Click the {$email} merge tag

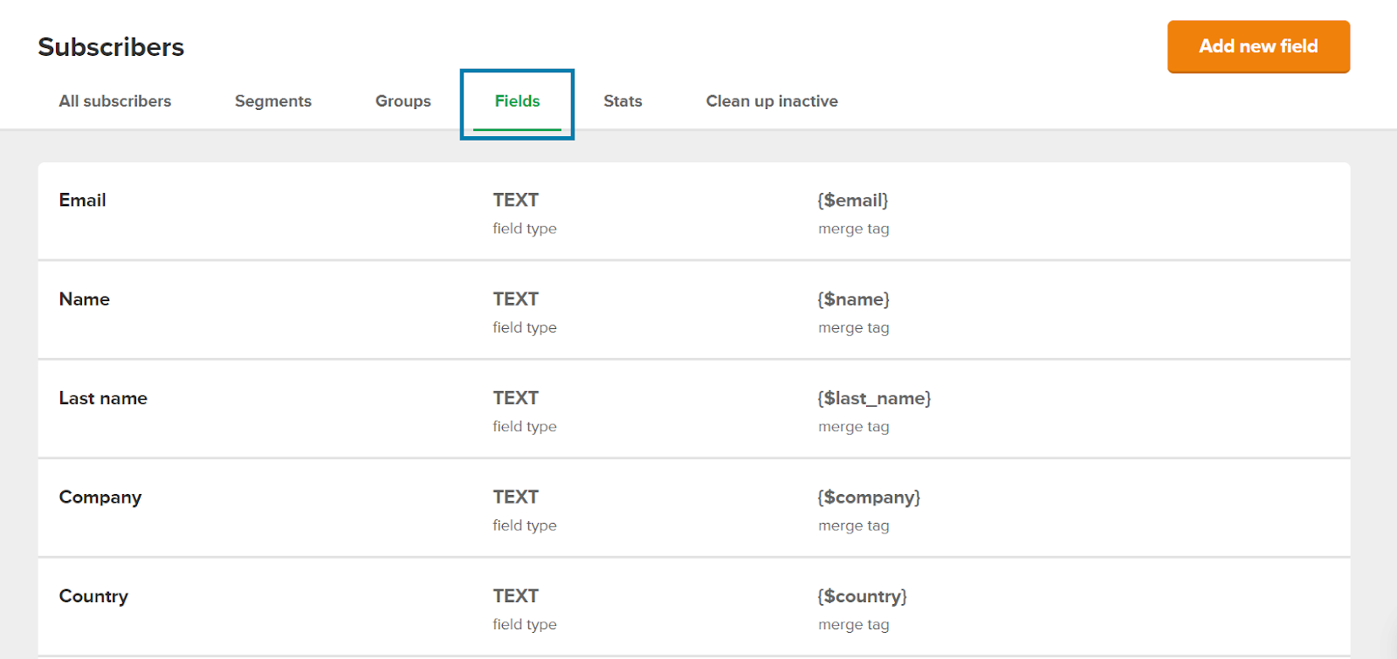point(853,201)
